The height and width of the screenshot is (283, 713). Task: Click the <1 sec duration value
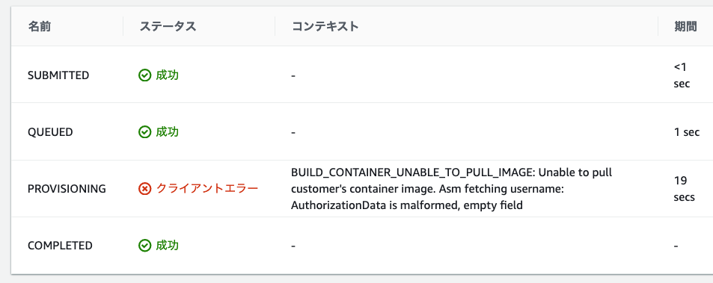coord(682,75)
